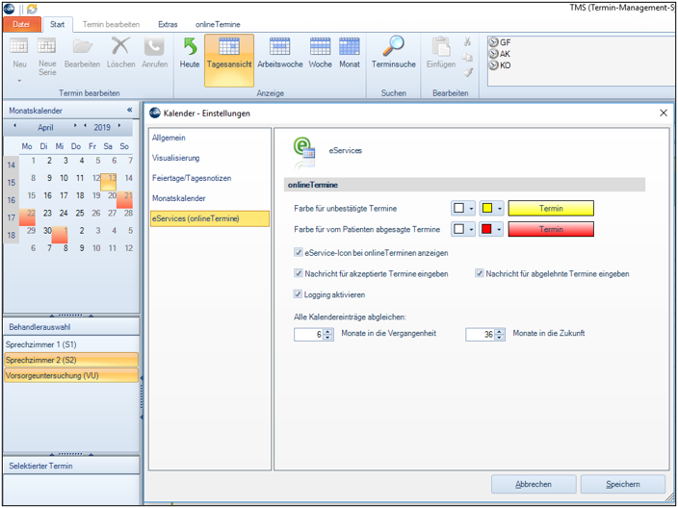
Task: Open the Woche view icon
Action: (x=320, y=46)
